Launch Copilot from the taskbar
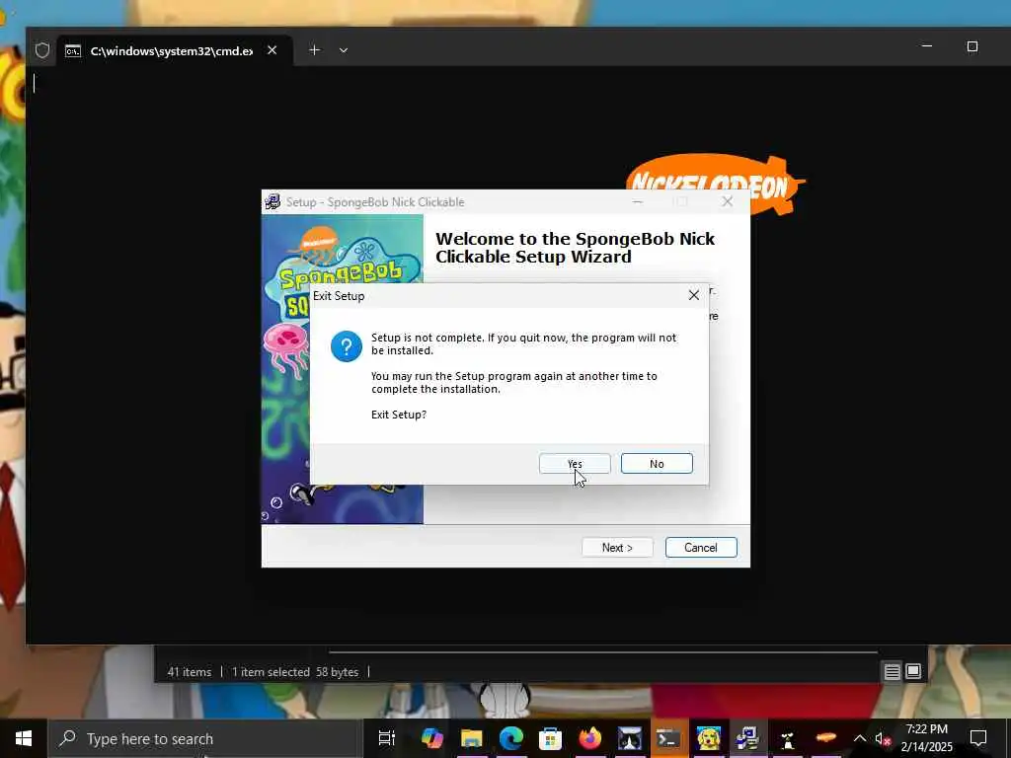The height and width of the screenshot is (758, 1011). tap(432, 738)
